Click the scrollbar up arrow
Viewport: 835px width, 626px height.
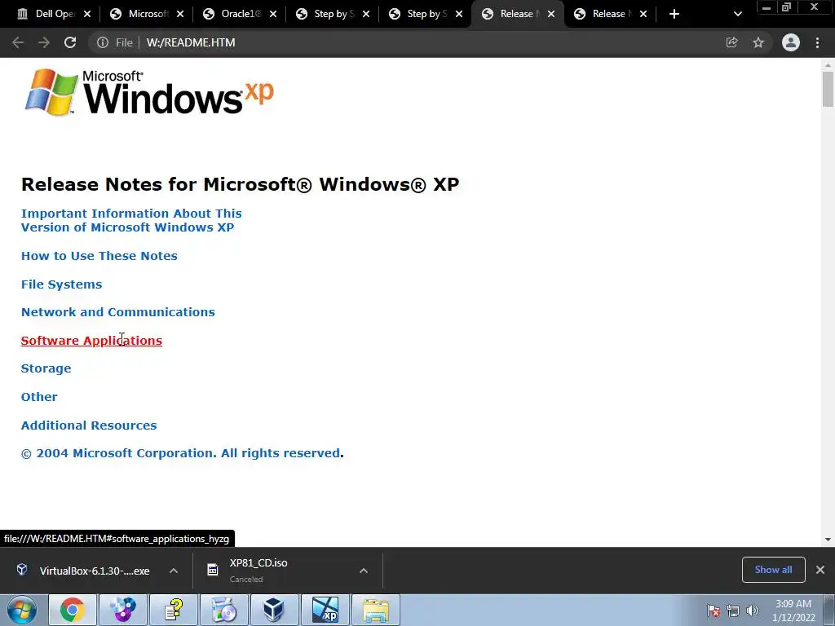point(828,65)
